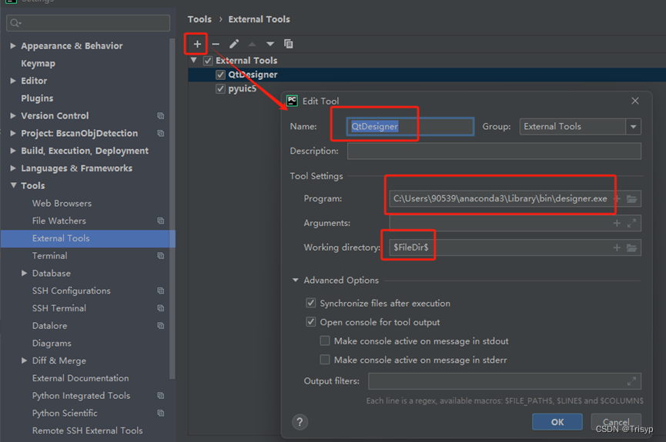Open help with question mark button
Viewport: 666px width, 442px height.
point(300,422)
